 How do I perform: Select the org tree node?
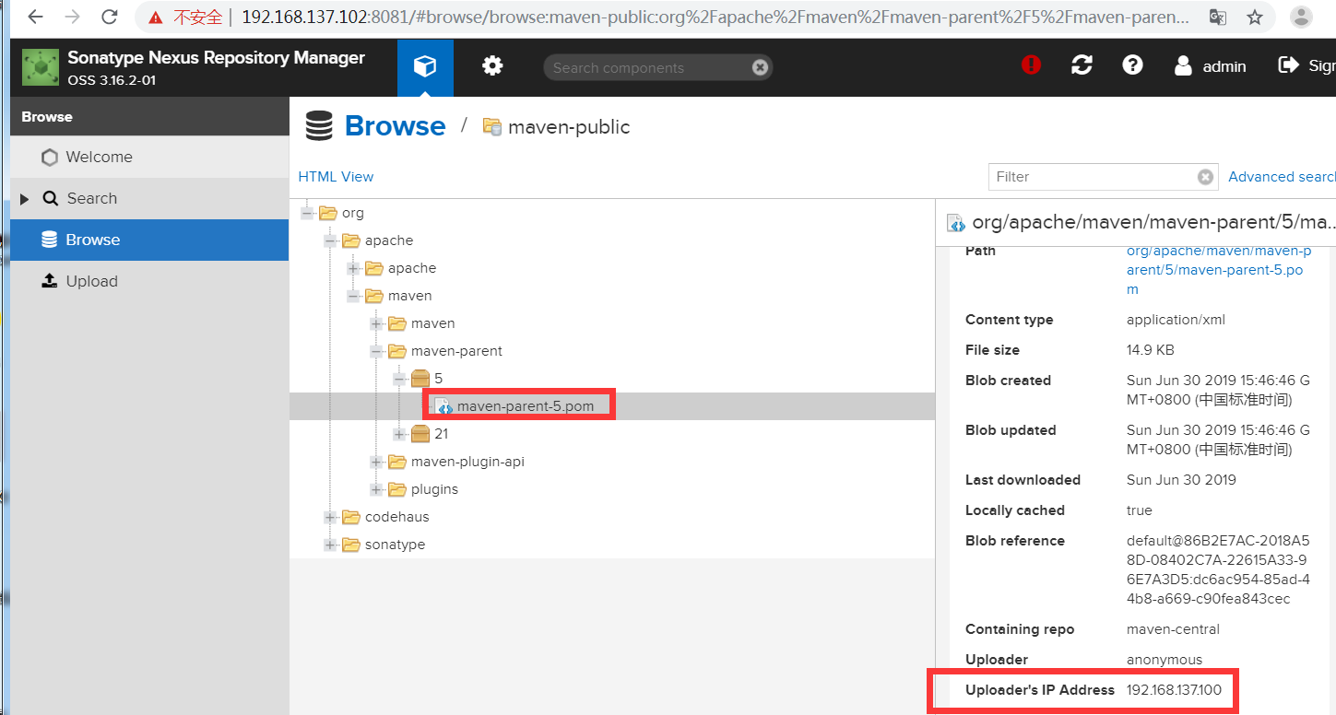tap(353, 213)
